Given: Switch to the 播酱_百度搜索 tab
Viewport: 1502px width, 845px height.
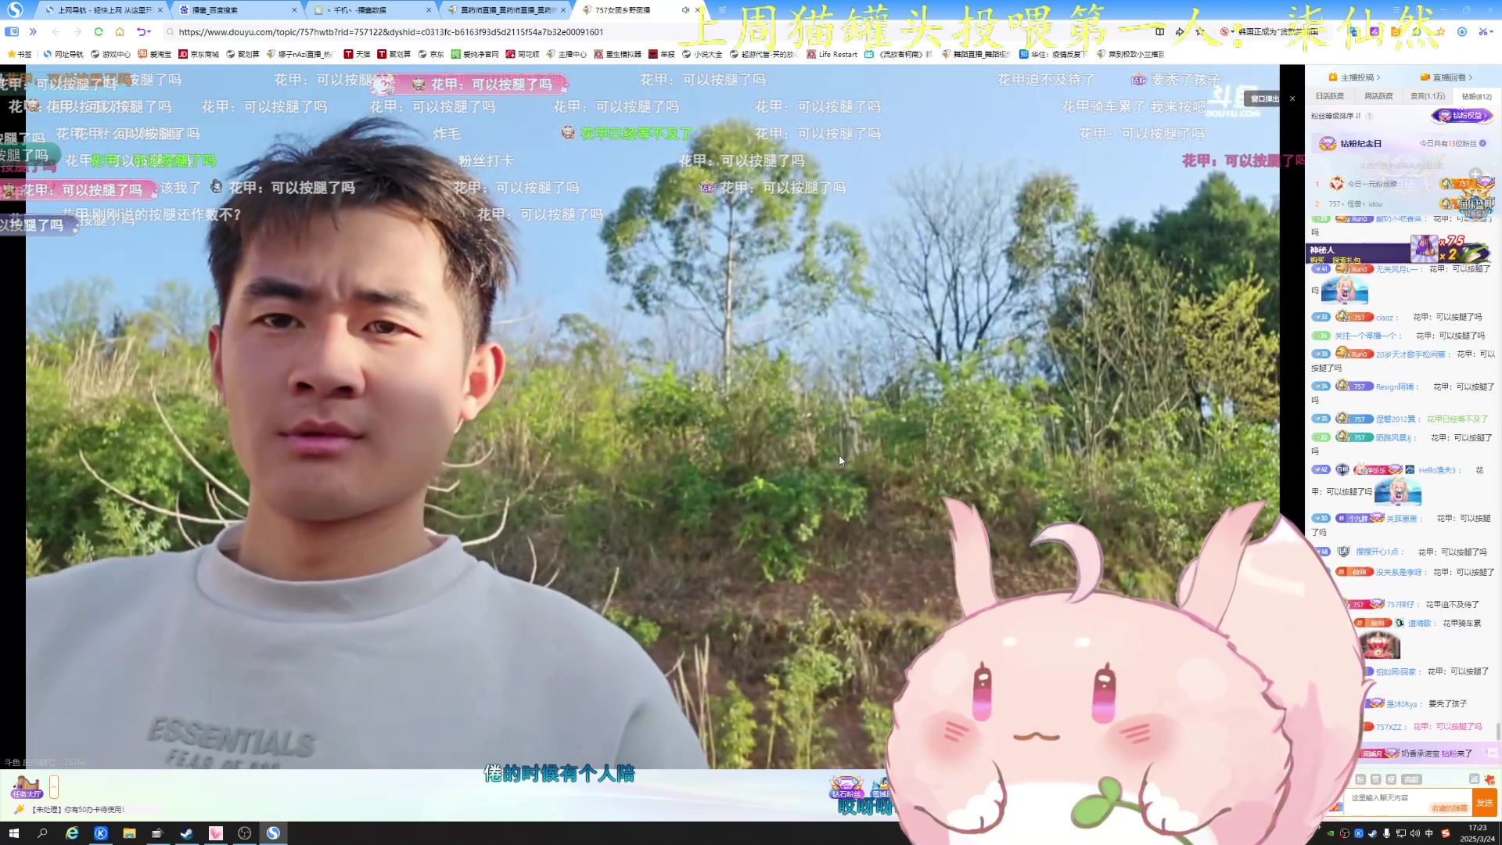Looking at the screenshot, I should [x=235, y=10].
